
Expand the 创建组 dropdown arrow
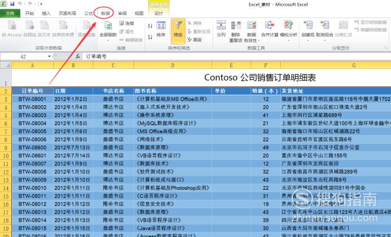click(308, 40)
